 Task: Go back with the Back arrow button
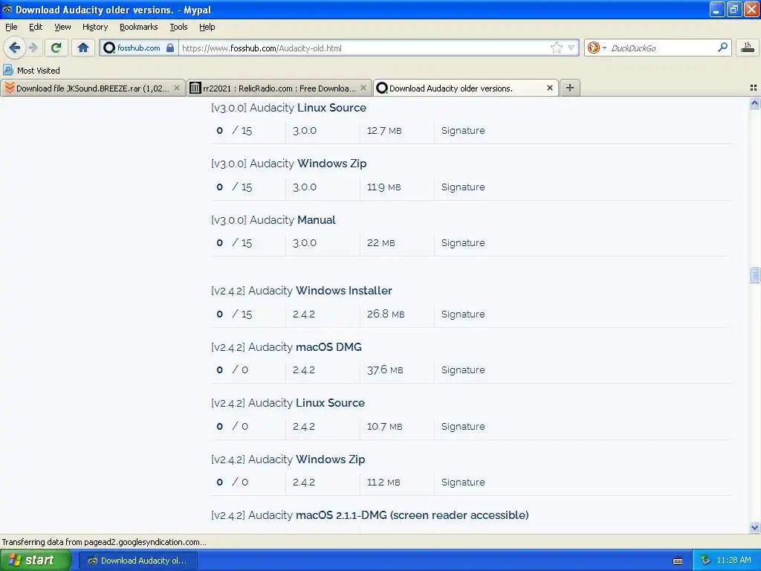15,48
